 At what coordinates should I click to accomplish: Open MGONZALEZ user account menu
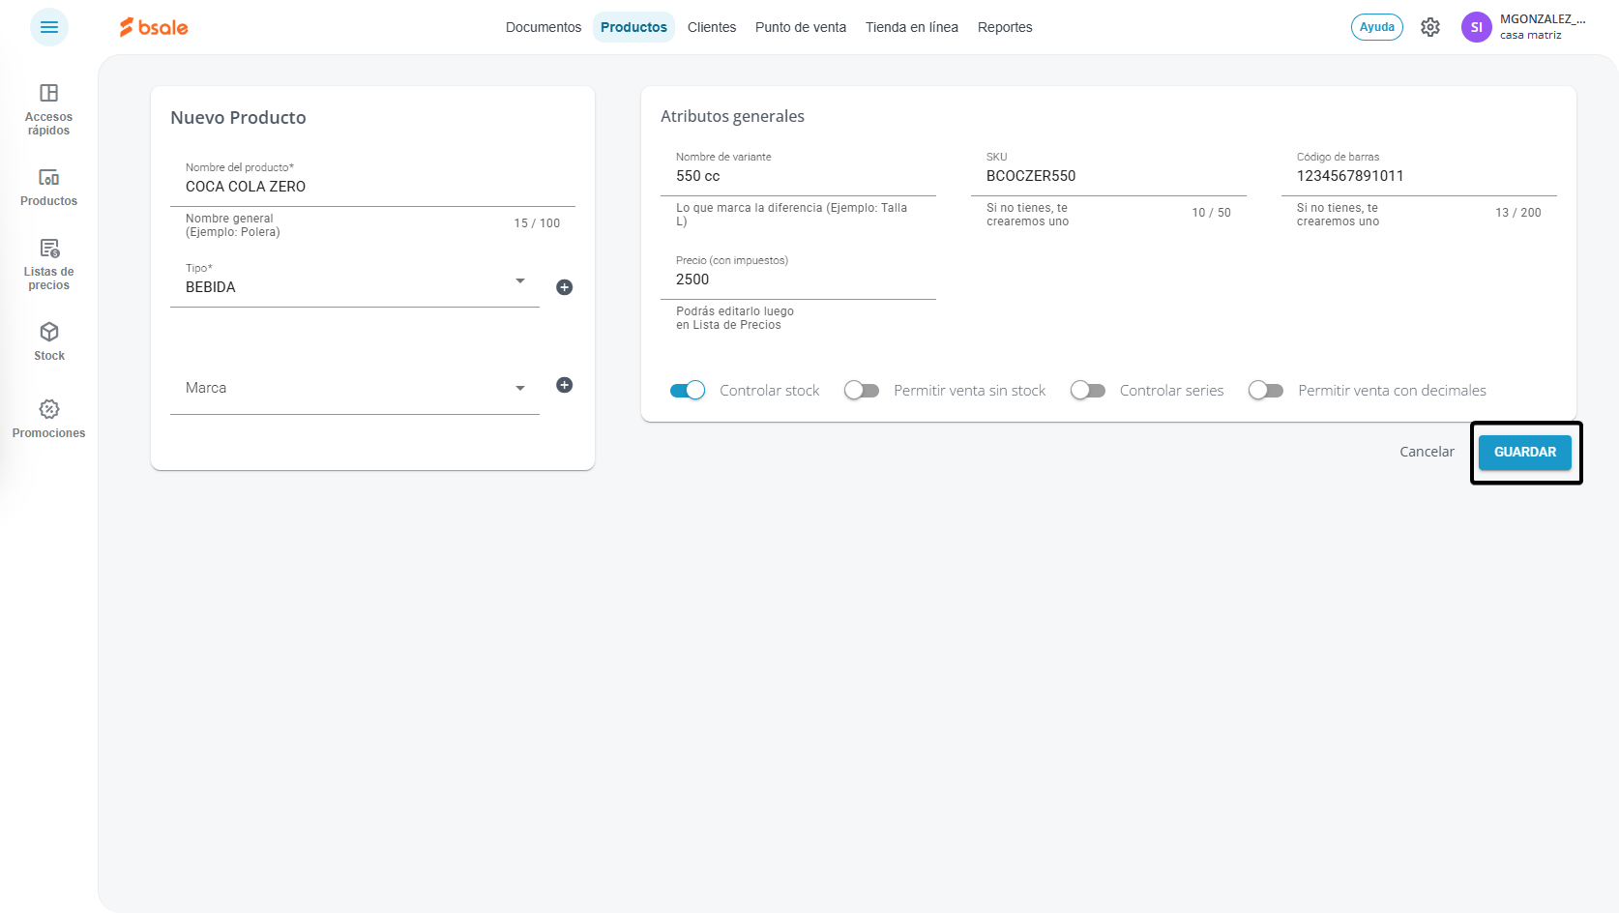(1543, 27)
